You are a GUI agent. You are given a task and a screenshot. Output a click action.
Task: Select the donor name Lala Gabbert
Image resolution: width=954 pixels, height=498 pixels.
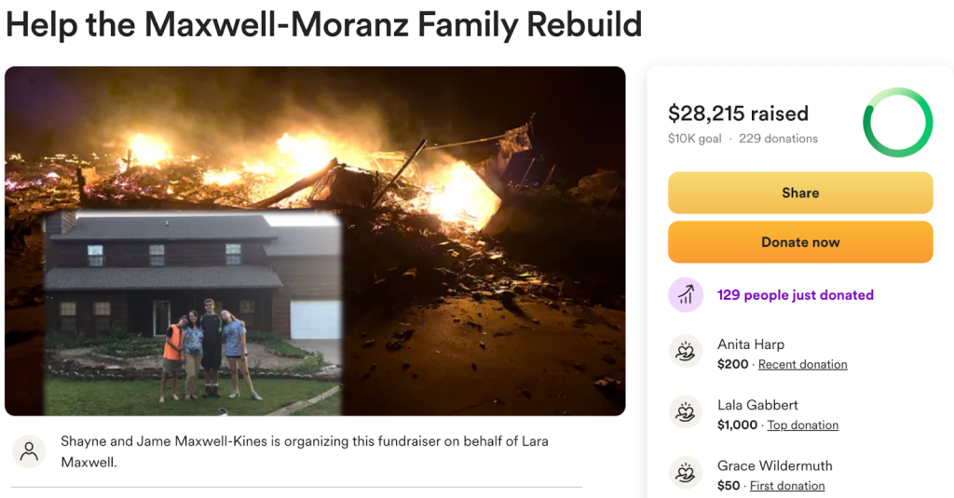point(757,405)
